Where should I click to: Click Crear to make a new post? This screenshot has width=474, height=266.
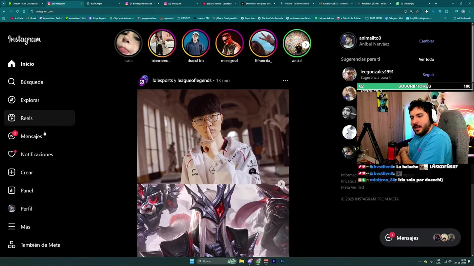[39, 173]
